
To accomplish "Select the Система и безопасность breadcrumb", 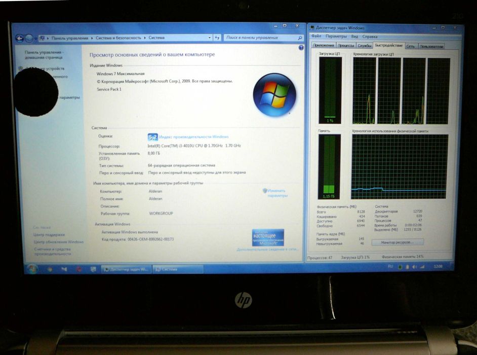I will (x=118, y=38).
